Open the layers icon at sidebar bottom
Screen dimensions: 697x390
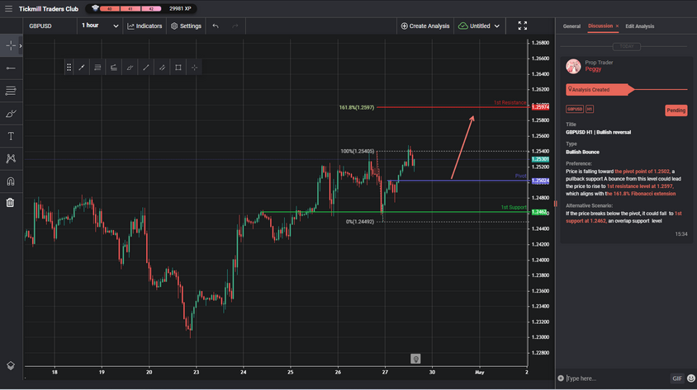[x=11, y=365]
